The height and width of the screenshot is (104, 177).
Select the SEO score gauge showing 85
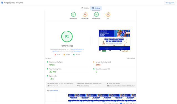pos(108,14)
